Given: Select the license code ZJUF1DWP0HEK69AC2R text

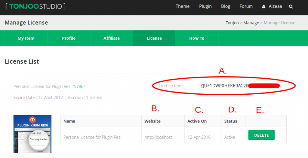Looking at the screenshot, I should (x=224, y=86).
